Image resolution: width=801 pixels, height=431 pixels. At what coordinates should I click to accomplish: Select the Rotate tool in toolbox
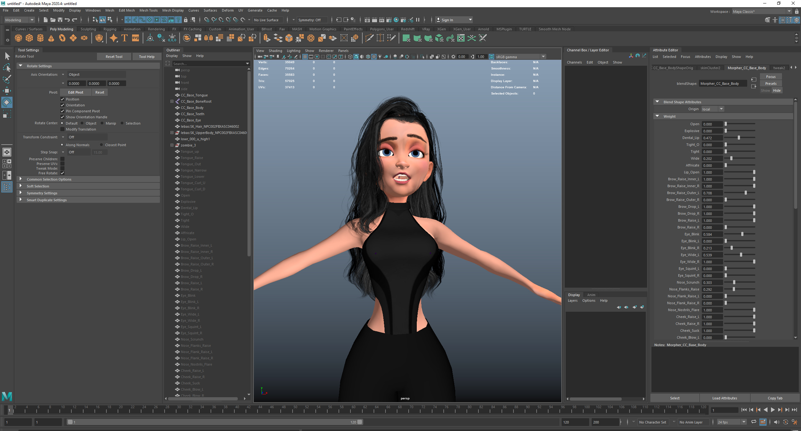(x=7, y=102)
